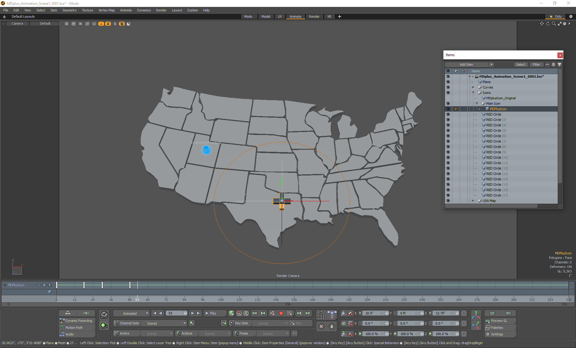The image size is (576, 348).
Task: Toggle visibility of USA Map group
Action: pyautogui.click(x=448, y=201)
